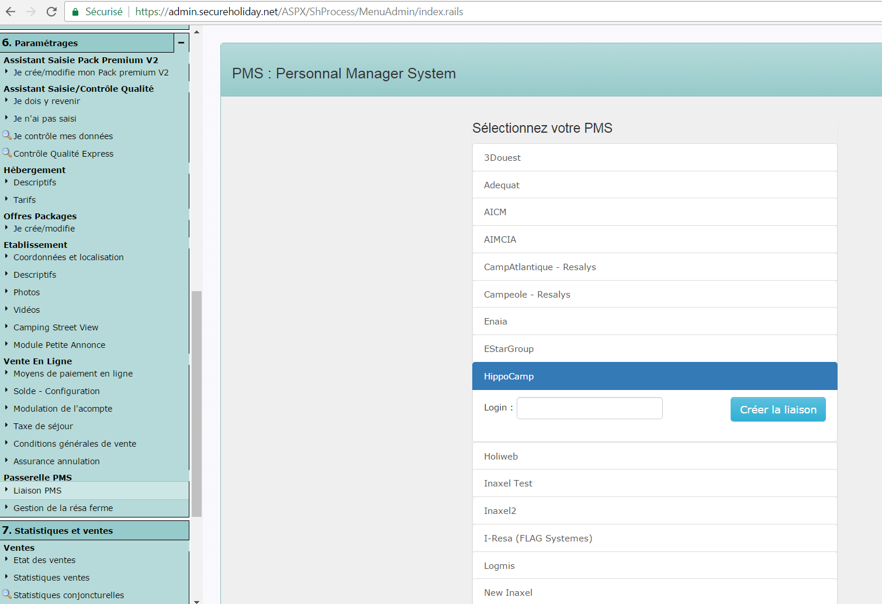Click the sidebar vertical scrollbar thumb
The image size is (882, 604).
point(197,404)
